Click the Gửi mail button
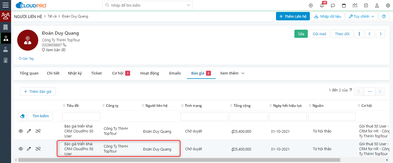 [x=319, y=34]
